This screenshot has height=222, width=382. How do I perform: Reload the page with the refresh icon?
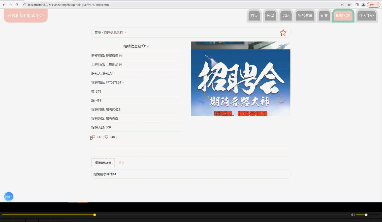(x=17, y=5)
